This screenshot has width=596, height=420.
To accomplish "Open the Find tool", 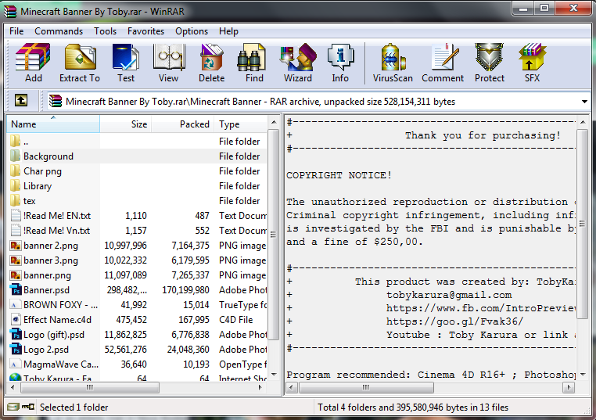I will pyautogui.click(x=254, y=63).
